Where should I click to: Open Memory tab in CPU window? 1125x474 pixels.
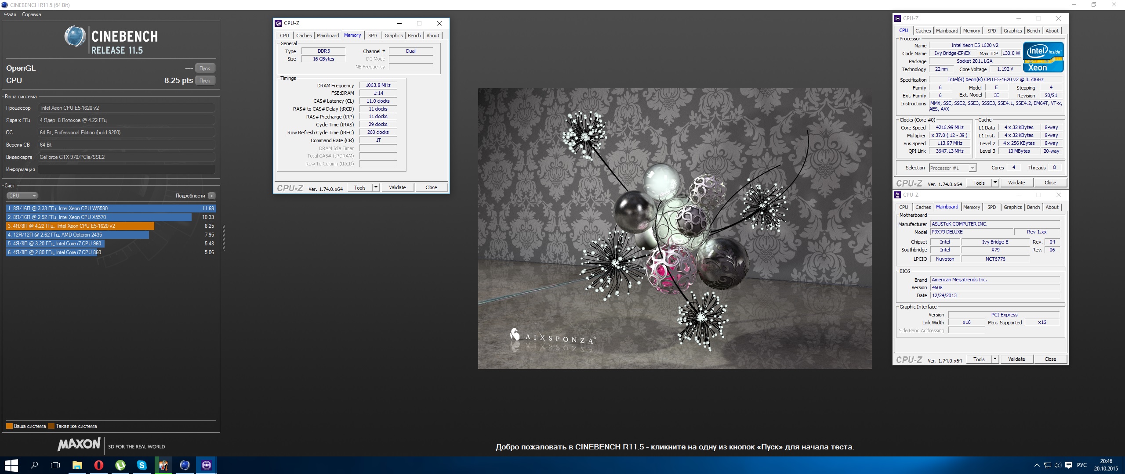(972, 31)
